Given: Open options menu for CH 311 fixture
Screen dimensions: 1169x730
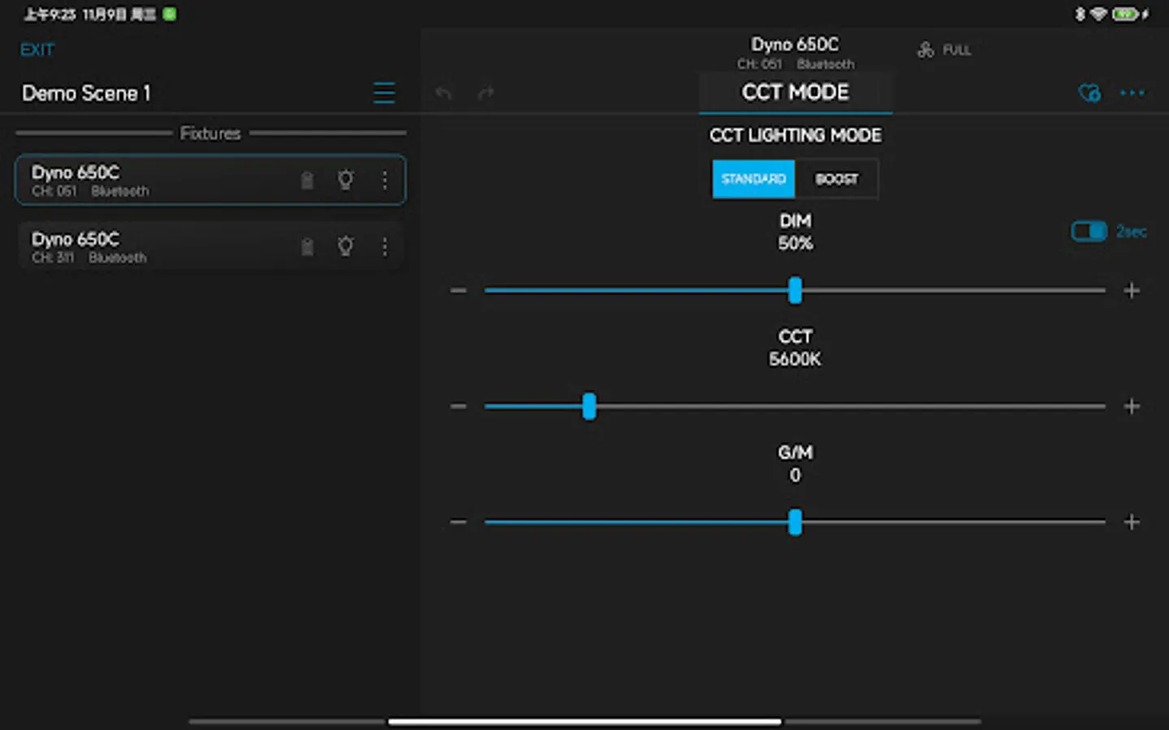Looking at the screenshot, I should [385, 247].
